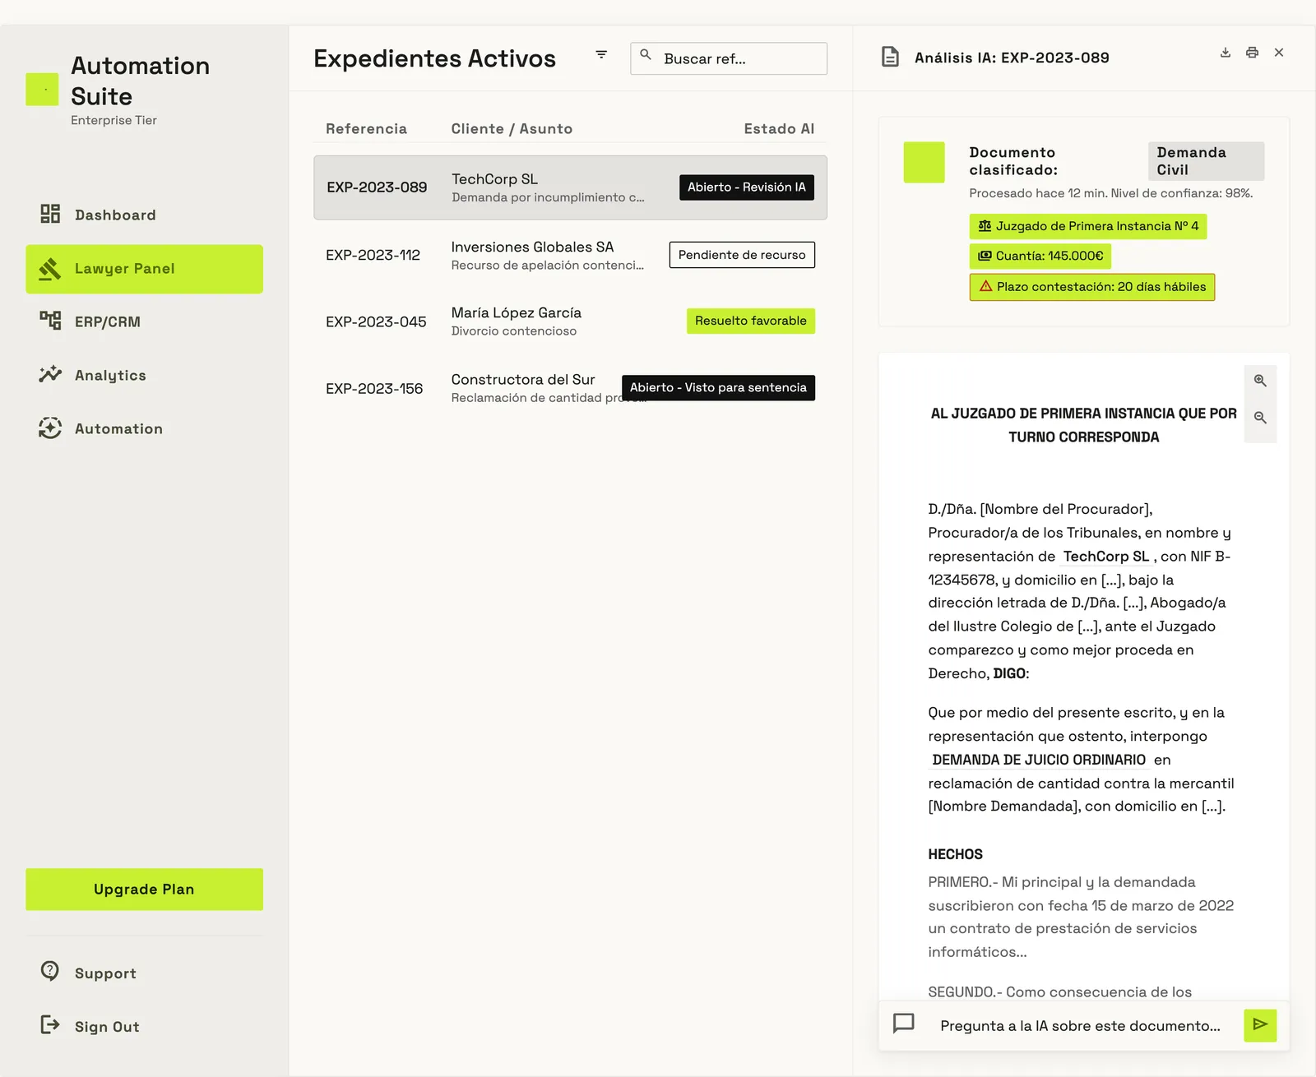Image resolution: width=1316 pixels, height=1077 pixels.
Task: Select EXP-2023-156 reference
Action: point(374,388)
